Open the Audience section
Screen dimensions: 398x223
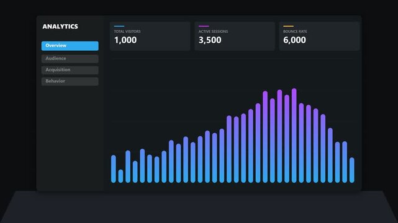coord(70,58)
